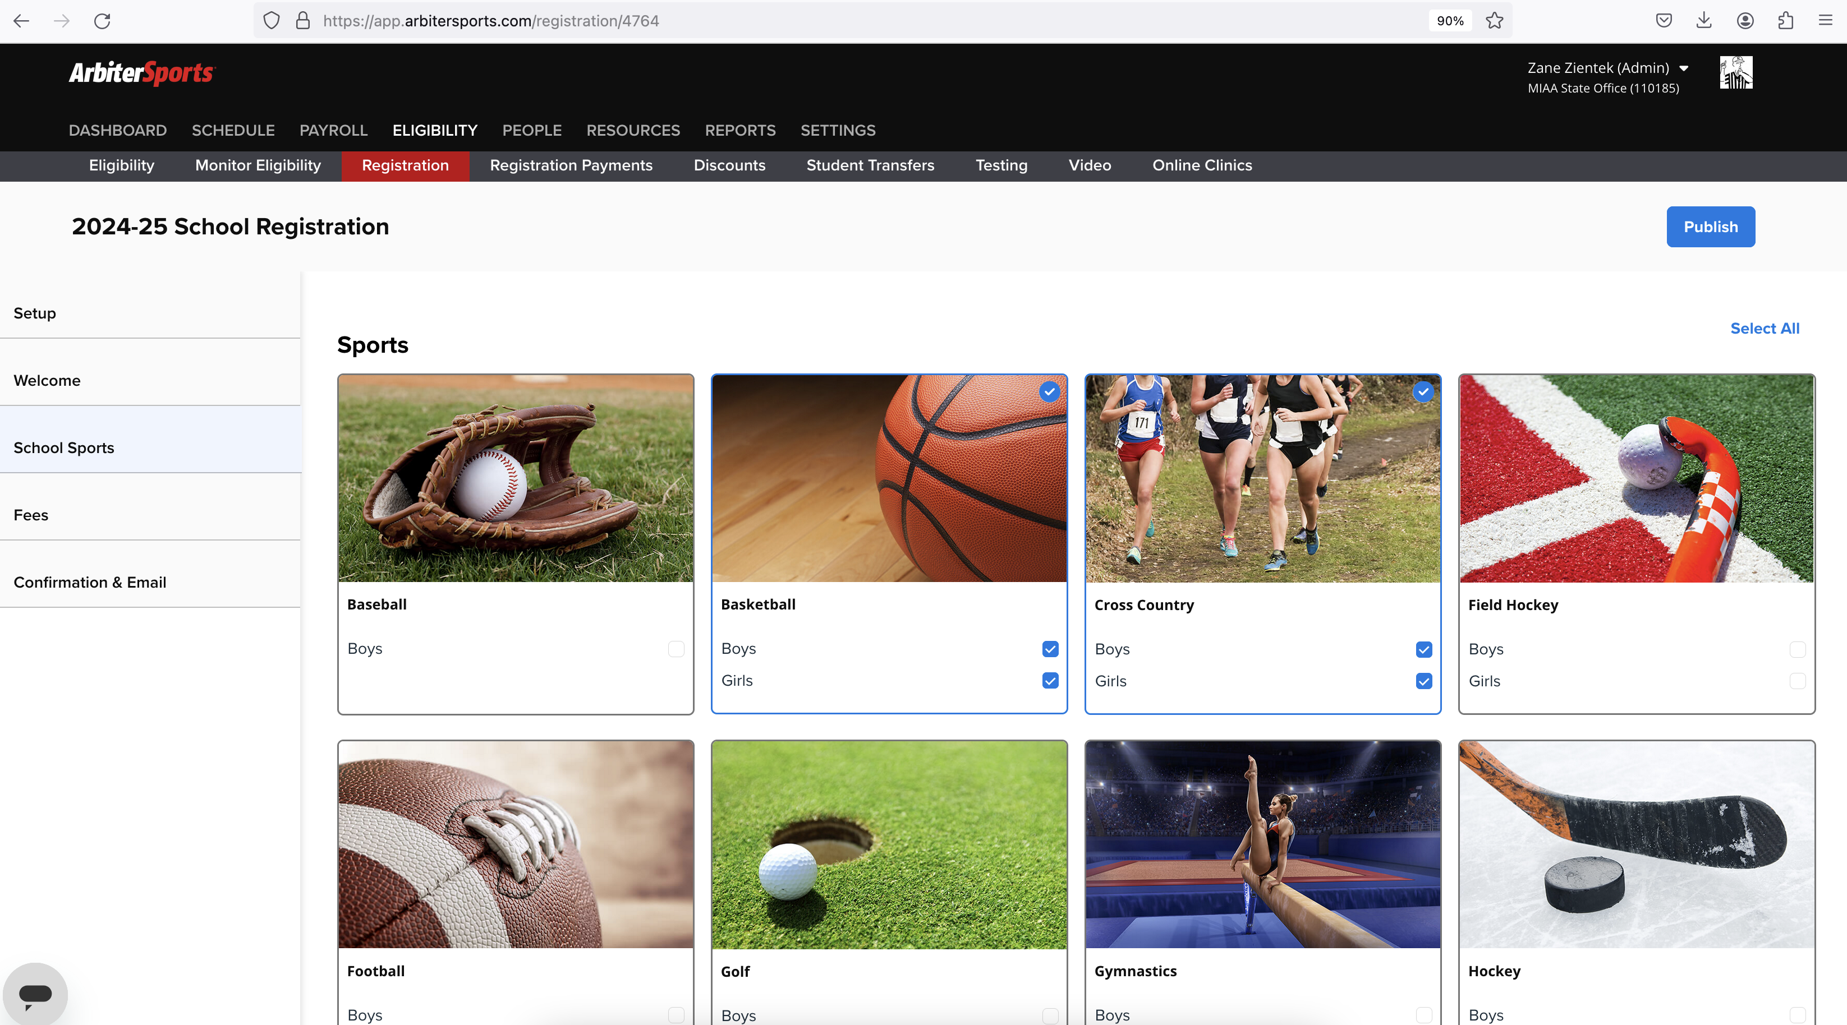Click the browser forward arrow
This screenshot has height=1025, width=1847.
[x=62, y=21]
